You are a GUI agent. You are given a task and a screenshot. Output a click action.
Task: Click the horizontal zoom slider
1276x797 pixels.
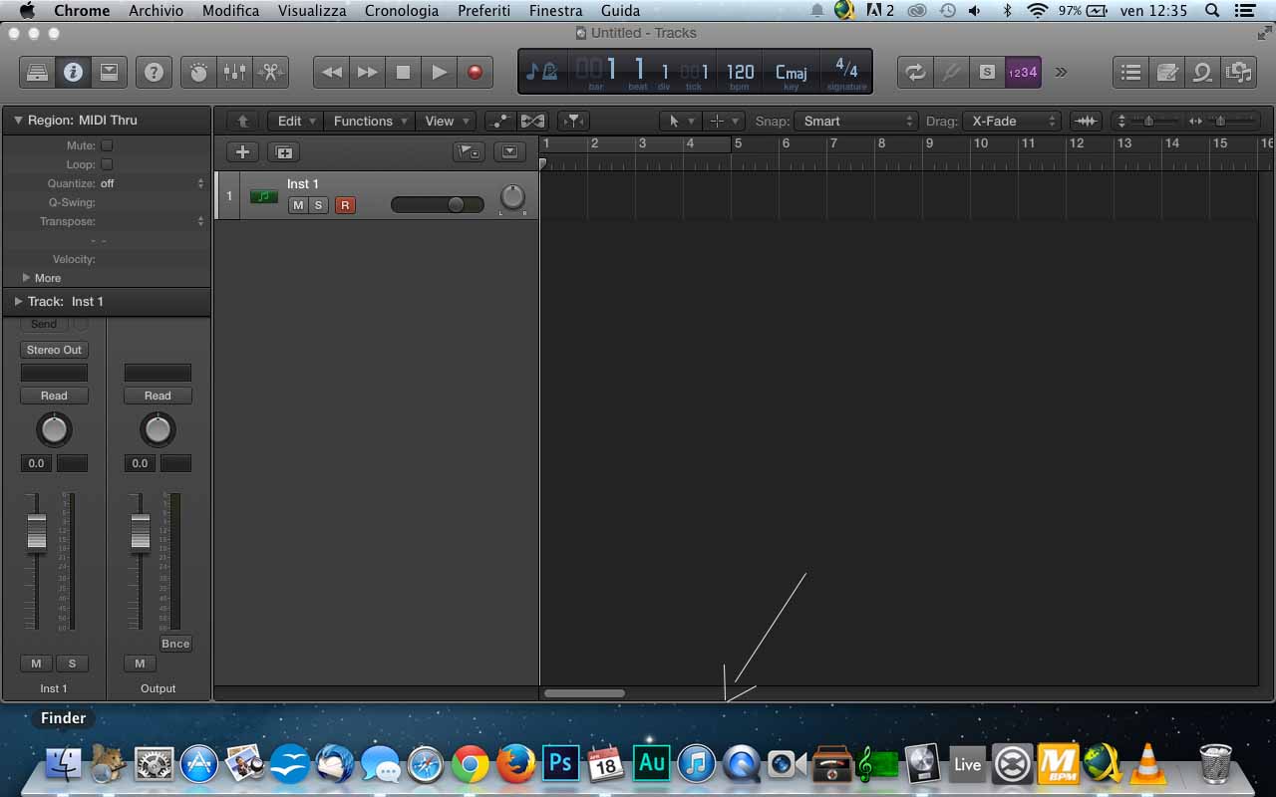(x=1220, y=121)
